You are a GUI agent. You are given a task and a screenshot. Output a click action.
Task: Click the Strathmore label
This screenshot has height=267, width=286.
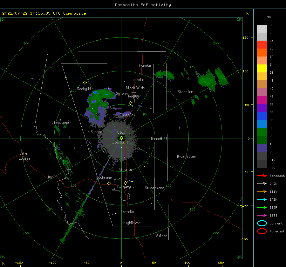click(154, 188)
